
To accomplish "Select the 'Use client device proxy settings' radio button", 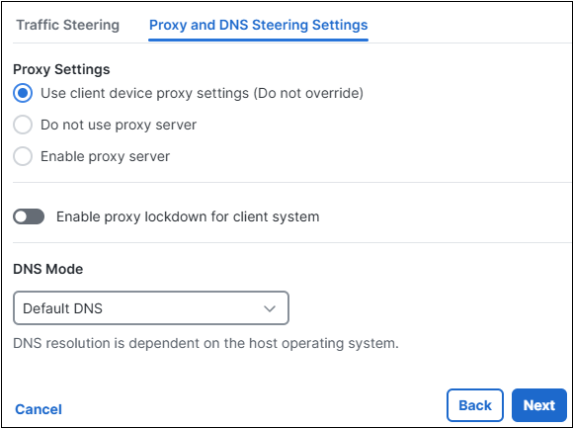I will pos(23,93).
